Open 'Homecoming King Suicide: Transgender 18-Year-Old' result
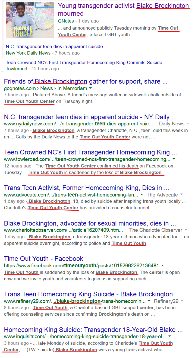 pyautogui.click(x=93, y=330)
